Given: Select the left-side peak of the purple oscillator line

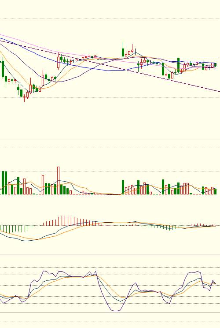Looking at the screenshot, I should point(44,271).
